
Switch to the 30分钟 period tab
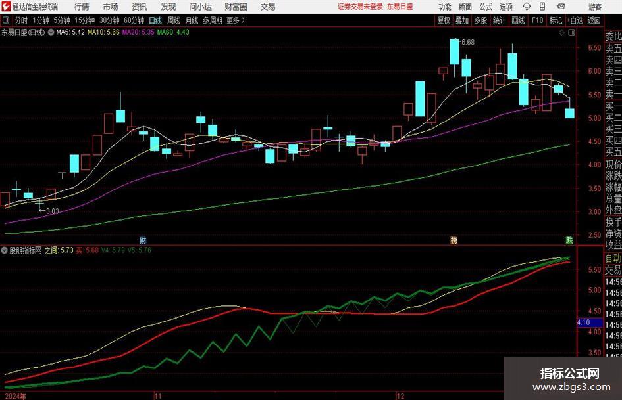click(x=109, y=20)
